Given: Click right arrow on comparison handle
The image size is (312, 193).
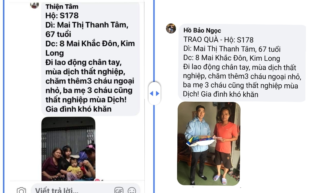Looking at the screenshot, I should pyautogui.click(x=158, y=94).
